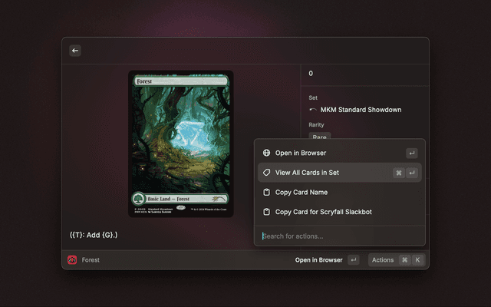Click the command key symbol in the highlighted row
The width and height of the screenshot is (491, 307).
(x=398, y=173)
